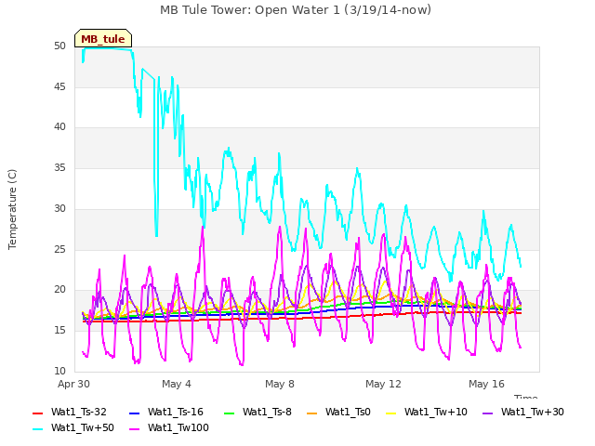Click the Temperature (C) axis label
This screenshot has height=446, width=595.
(12, 209)
